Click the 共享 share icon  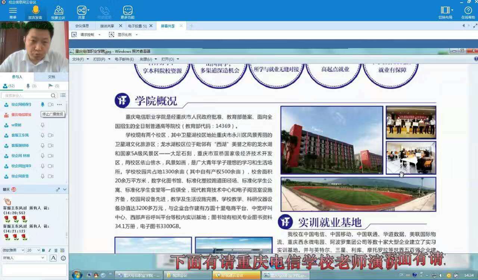coord(81,10)
